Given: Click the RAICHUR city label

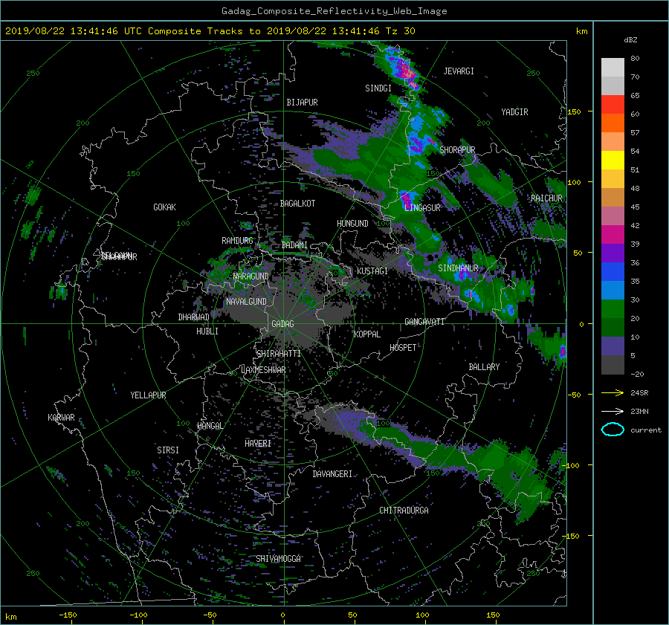Looking at the screenshot, I should click(546, 198).
